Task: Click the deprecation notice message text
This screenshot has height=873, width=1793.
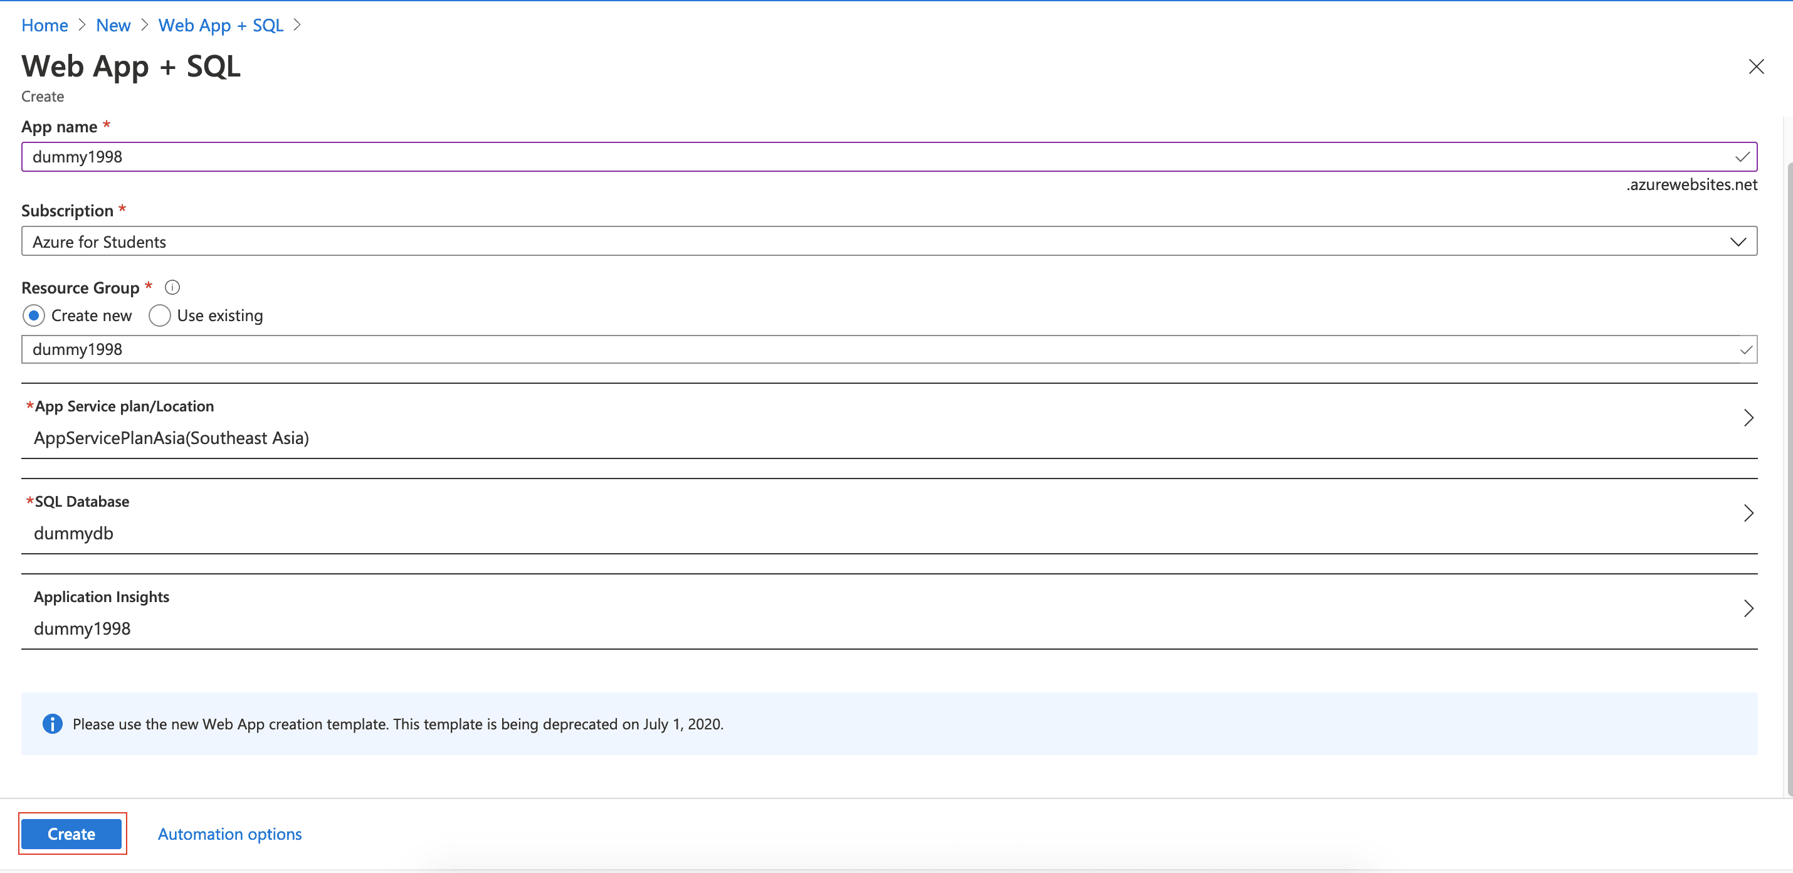Action: [x=398, y=724]
